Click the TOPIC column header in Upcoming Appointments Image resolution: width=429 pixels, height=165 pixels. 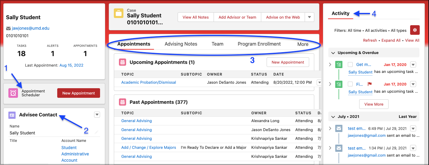tap(128, 74)
